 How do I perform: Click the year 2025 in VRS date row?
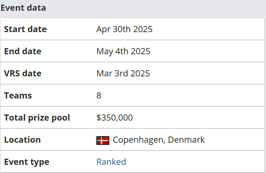(140, 73)
